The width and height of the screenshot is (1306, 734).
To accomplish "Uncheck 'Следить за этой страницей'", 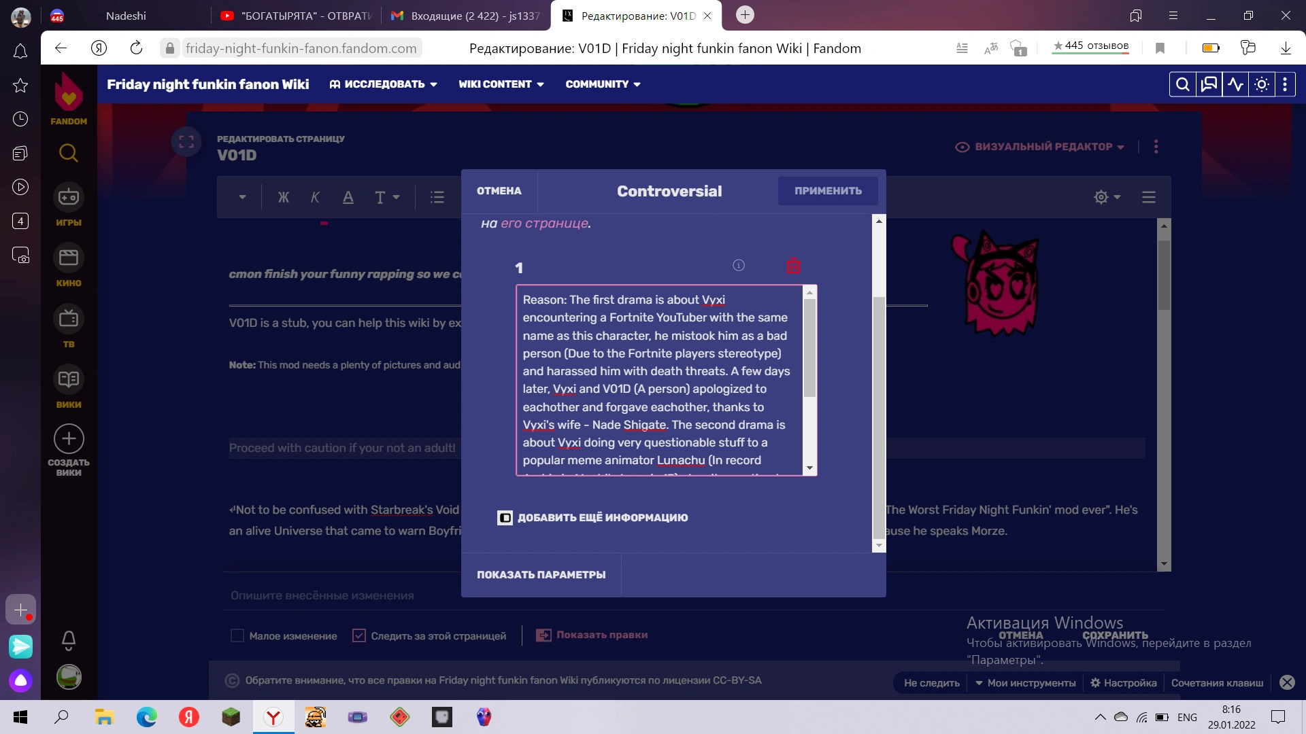I will tap(358, 635).
